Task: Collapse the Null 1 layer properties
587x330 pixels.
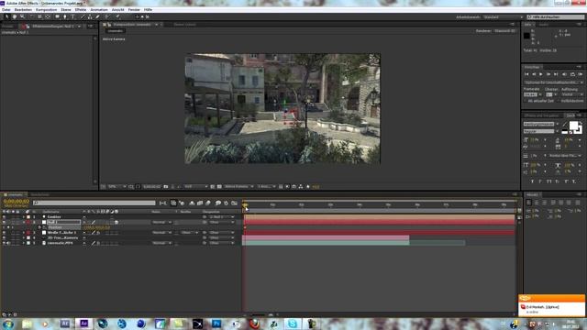Action: [24, 222]
